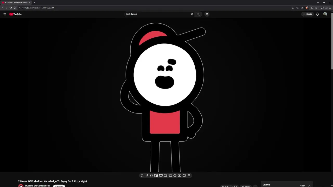Click the up-down arrows toolbar icon
Screen dimensions: 333x187
[x=147, y=175]
